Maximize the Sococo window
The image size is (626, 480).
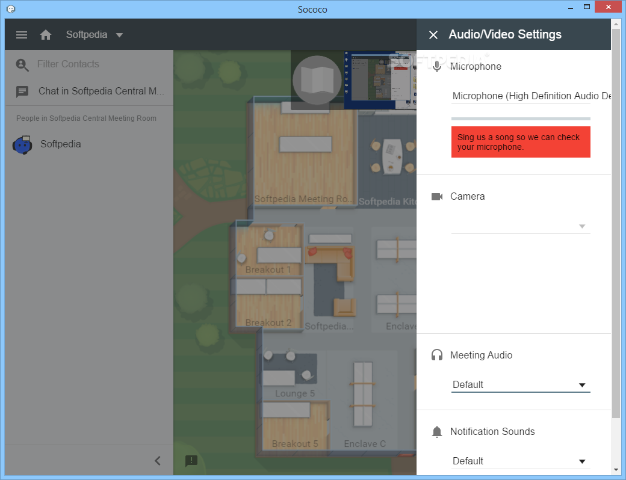[587, 7]
